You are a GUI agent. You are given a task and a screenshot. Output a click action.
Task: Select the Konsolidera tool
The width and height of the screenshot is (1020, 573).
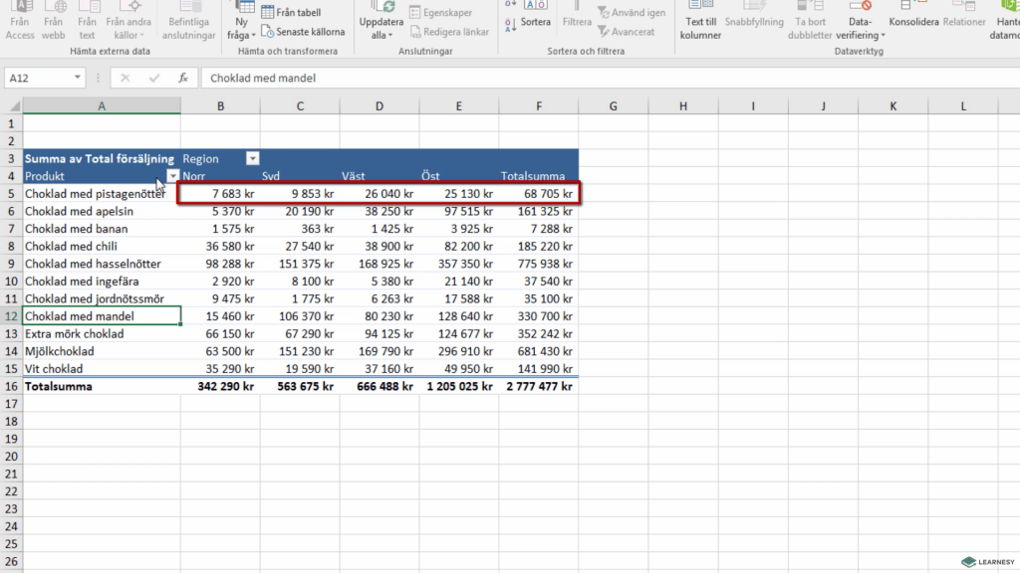913,22
